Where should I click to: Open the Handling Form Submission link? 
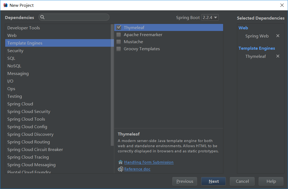[x=149, y=162]
